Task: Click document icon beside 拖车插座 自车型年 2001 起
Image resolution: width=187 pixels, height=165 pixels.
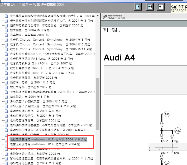Action: click(6, 35)
